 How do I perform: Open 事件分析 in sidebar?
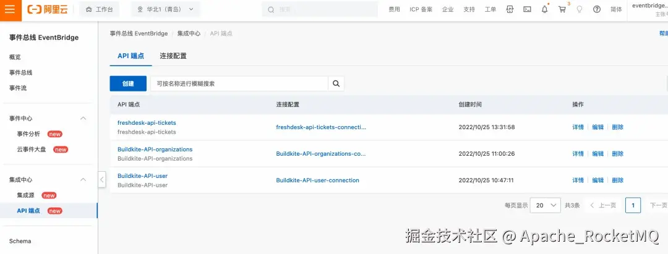[x=28, y=134]
